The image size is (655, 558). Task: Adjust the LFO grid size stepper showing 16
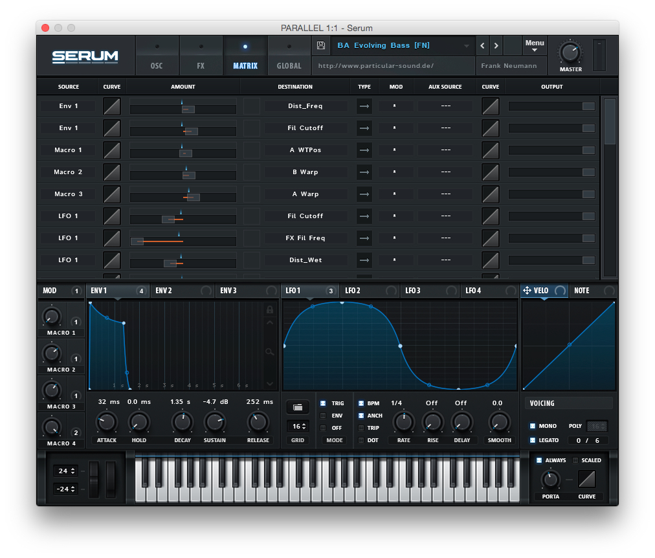click(299, 427)
